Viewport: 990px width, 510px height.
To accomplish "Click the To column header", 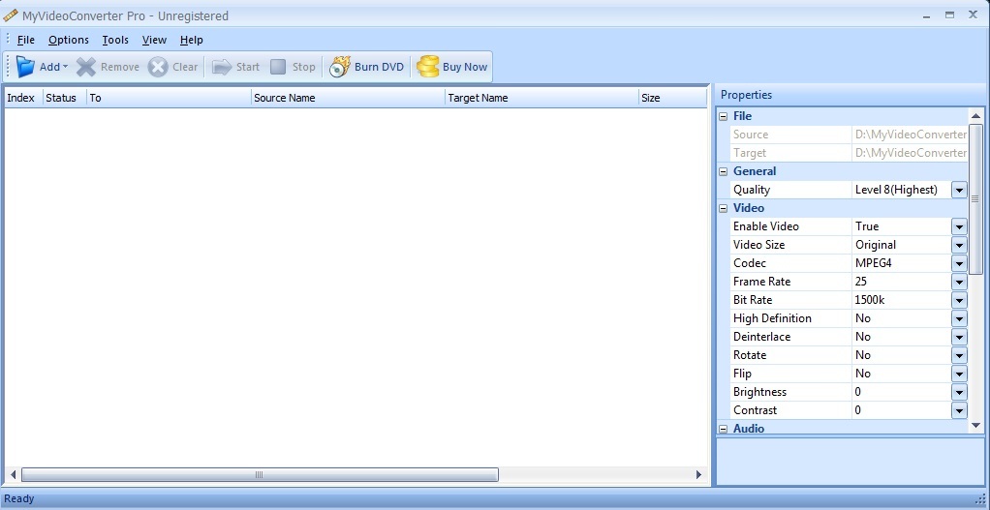I will click(x=169, y=98).
